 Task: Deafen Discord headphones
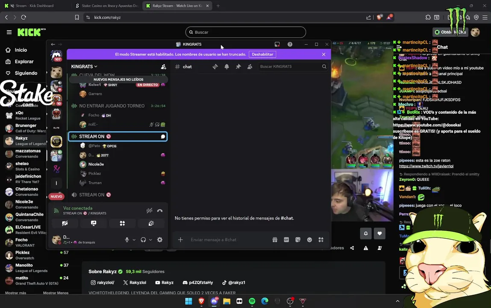[x=143, y=240]
